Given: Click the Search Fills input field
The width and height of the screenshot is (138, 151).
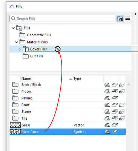Looking at the screenshot, I should pyautogui.click(x=62, y=18).
